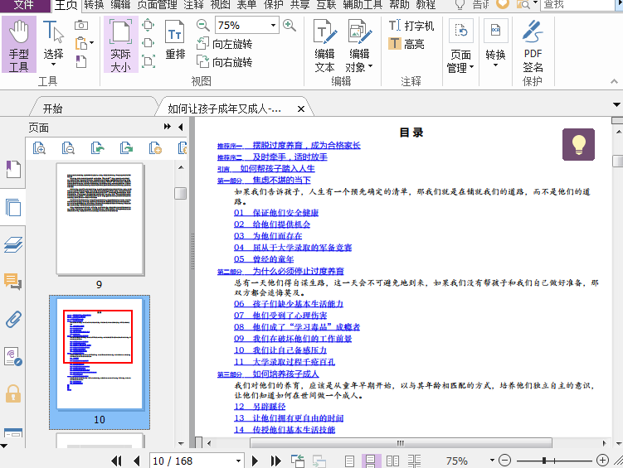
Task: Open the 75% zoom combo box in ribbon
Action: [x=246, y=26]
